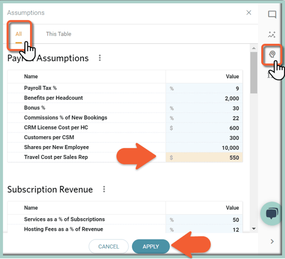Switch to the This Table tab

click(59, 34)
